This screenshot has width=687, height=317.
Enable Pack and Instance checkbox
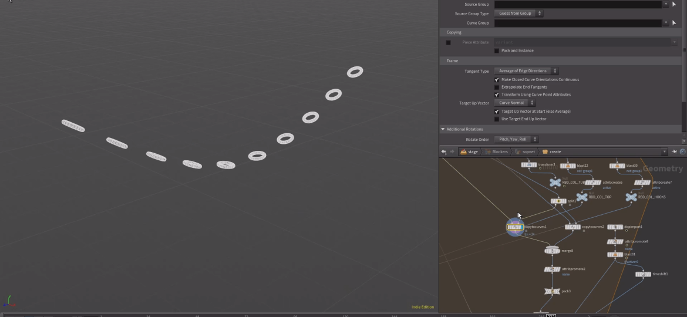coord(497,50)
